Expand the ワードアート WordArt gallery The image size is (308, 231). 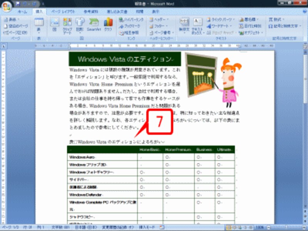(219, 26)
